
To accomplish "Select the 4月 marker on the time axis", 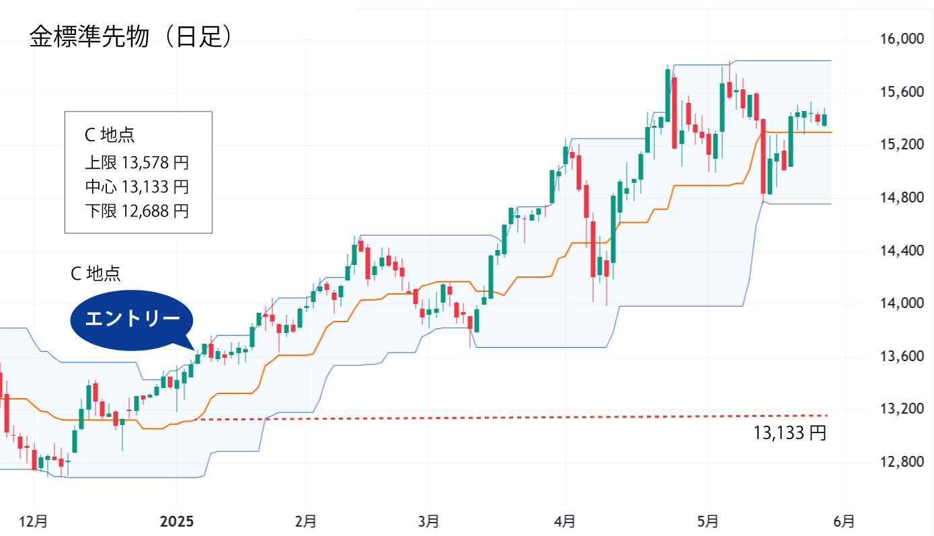I will [x=566, y=521].
